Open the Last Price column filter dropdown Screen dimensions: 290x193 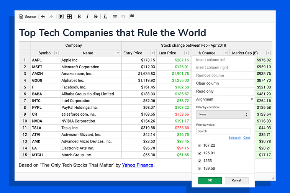point(187,53)
